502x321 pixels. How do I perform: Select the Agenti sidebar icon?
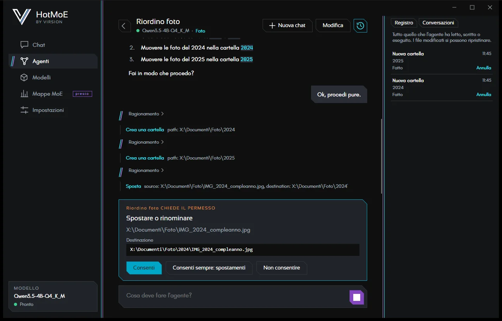24,61
